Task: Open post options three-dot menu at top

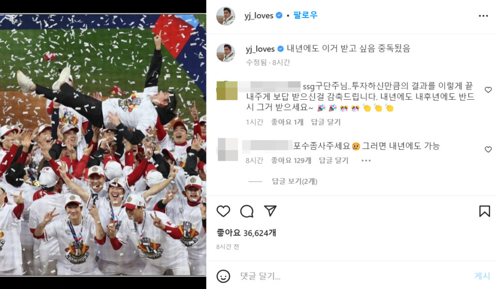Action: tap(483, 16)
